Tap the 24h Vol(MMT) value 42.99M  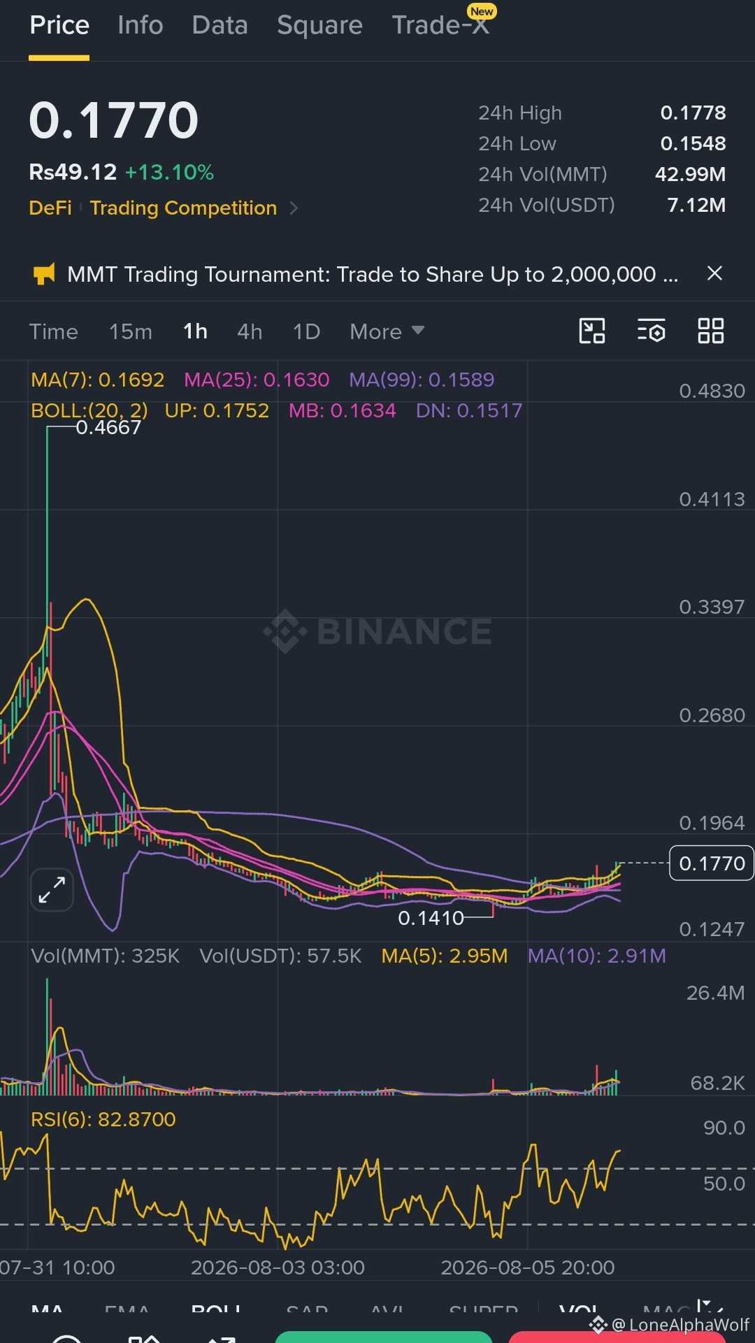coord(690,174)
